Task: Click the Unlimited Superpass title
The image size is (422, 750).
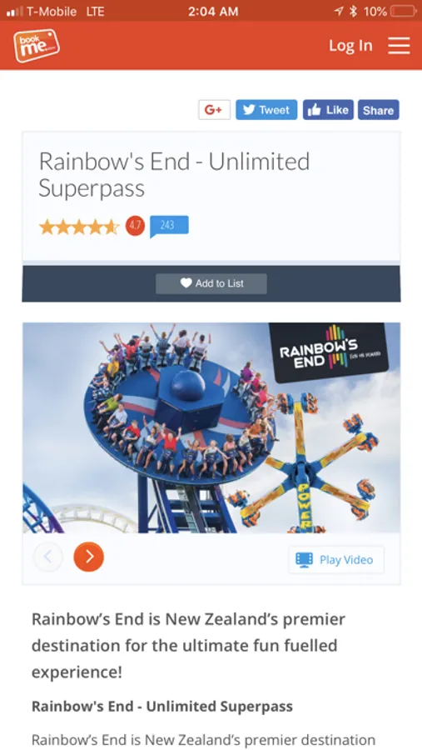Action: 174,174
